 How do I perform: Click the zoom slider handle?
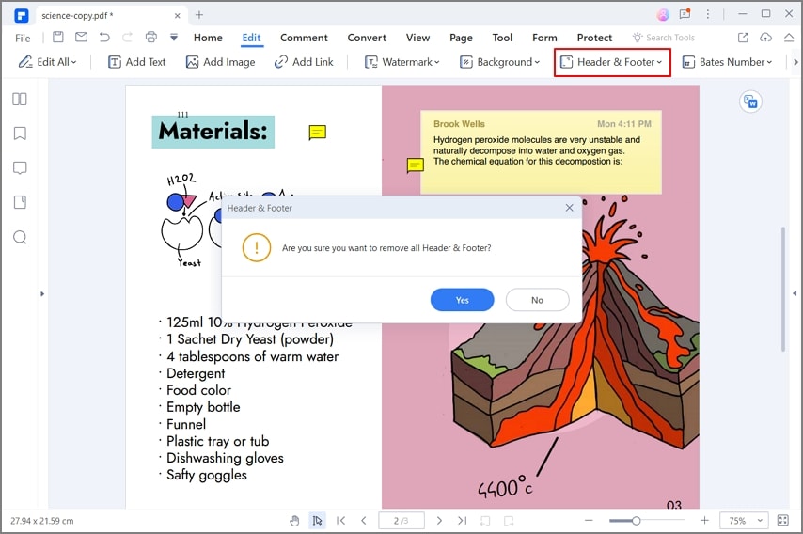point(636,521)
